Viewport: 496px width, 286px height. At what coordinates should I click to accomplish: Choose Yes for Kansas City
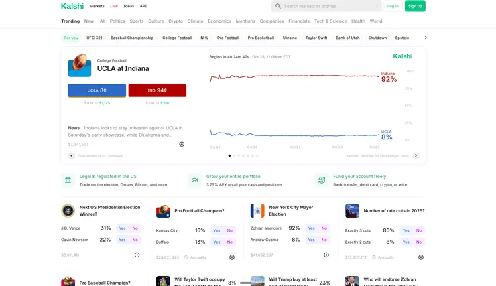pos(216,230)
